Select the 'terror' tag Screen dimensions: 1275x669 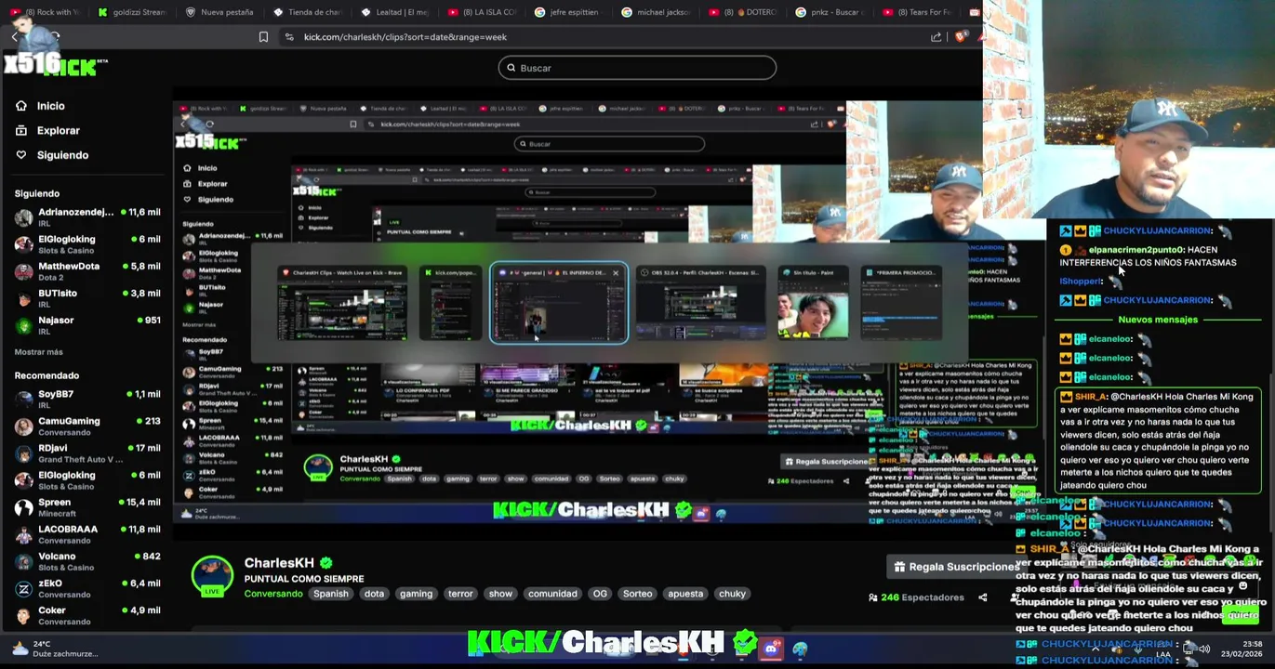460,594
